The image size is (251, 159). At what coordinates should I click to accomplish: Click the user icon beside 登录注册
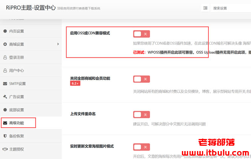click(x=5, y=57)
